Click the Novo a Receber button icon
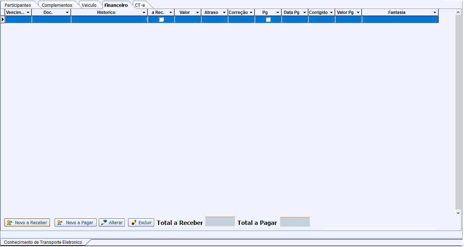Viewport: 464px width, 247px height. [10, 223]
